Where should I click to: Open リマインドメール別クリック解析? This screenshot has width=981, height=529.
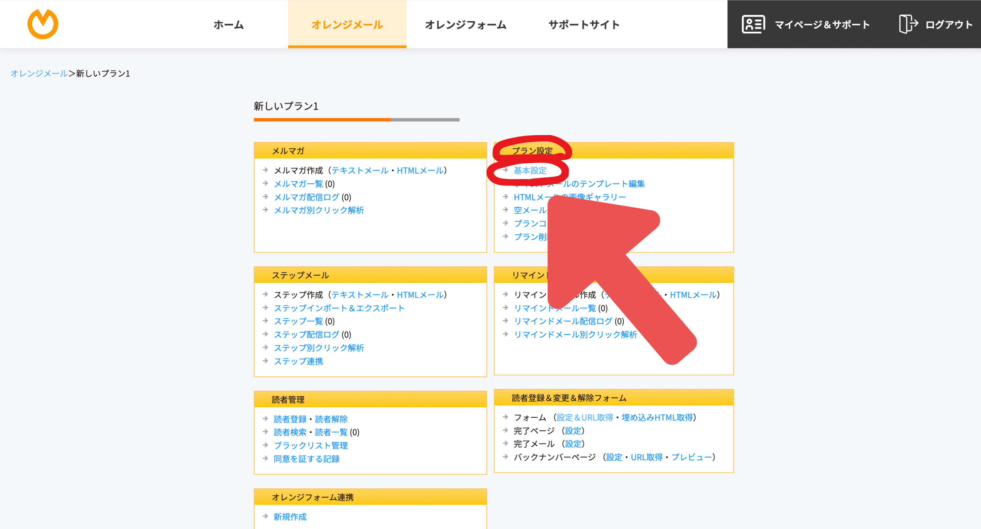[575, 335]
